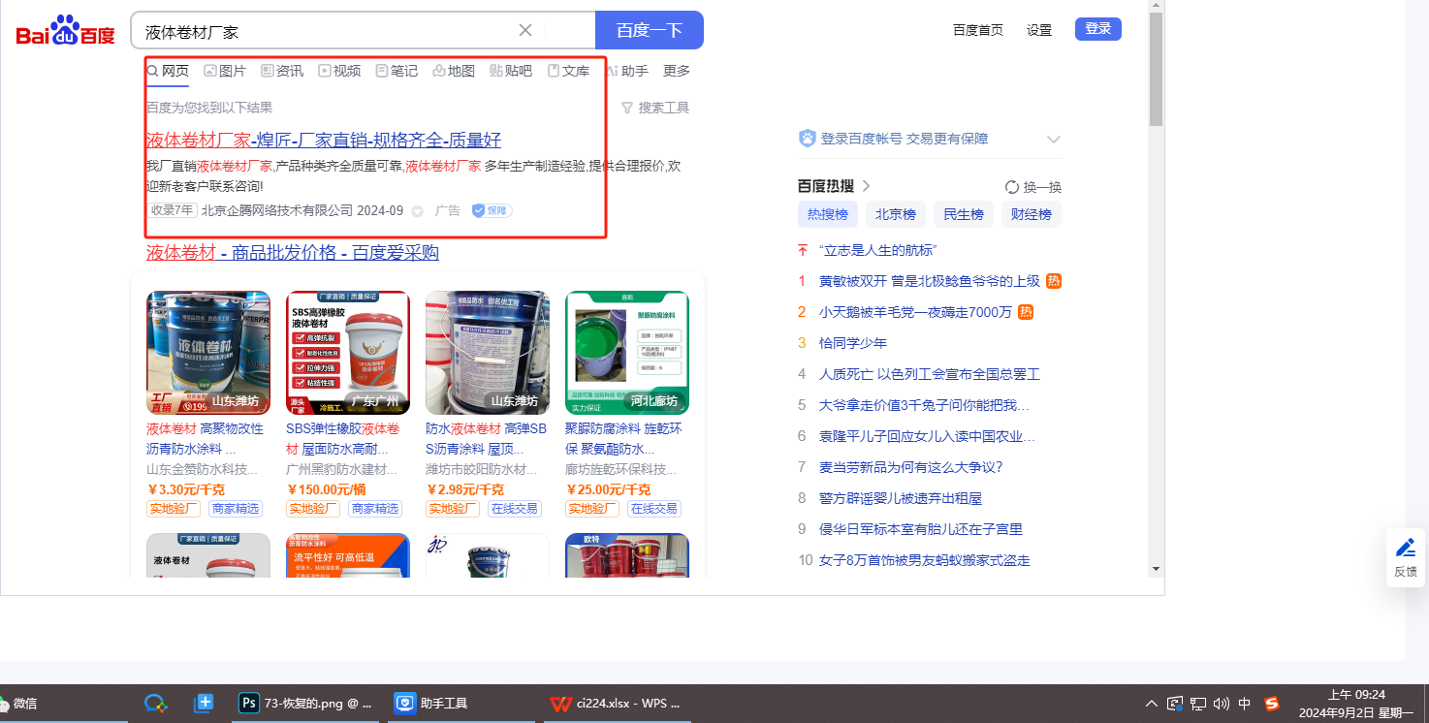Open the 液体卷材 - 商品批发价格 - 百度爱采购 link
The height and width of the screenshot is (723, 1429).
click(x=293, y=253)
